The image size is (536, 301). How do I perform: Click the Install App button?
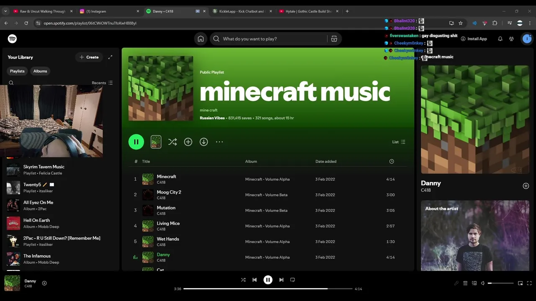pos(474,39)
